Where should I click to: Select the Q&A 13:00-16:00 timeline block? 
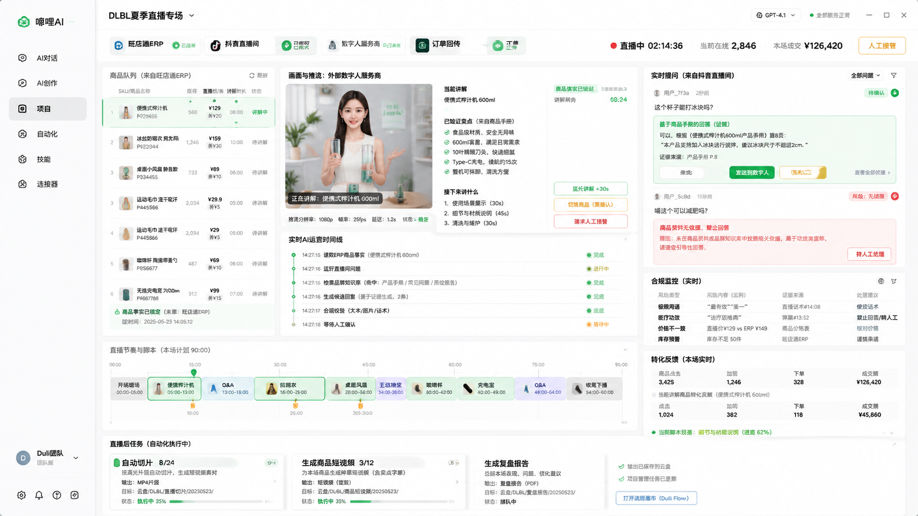pyautogui.click(x=227, y=388)
